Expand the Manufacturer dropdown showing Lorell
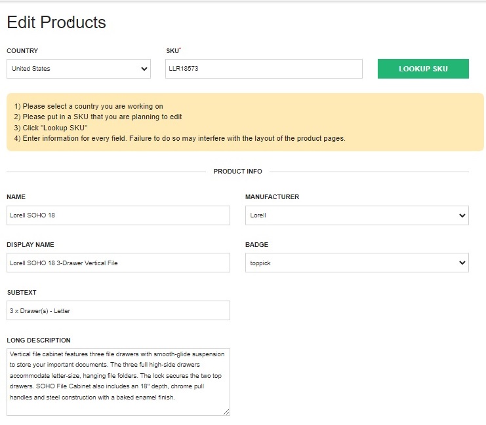The height and width of the screenshot is (425, 486). tap(357, 215)
